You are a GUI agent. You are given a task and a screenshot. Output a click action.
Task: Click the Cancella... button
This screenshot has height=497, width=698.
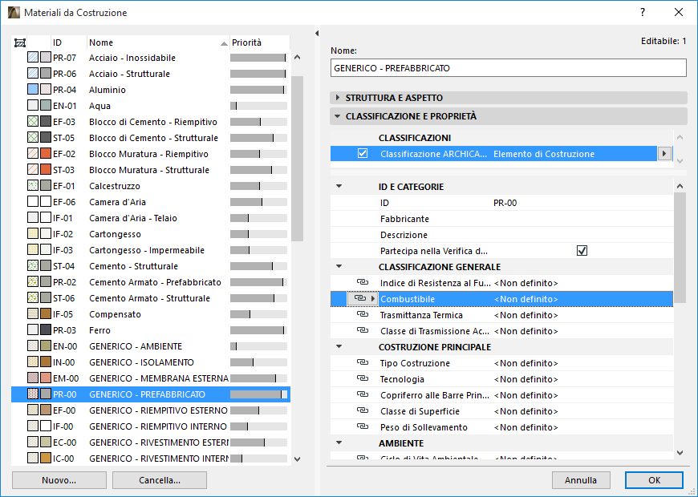160,480
